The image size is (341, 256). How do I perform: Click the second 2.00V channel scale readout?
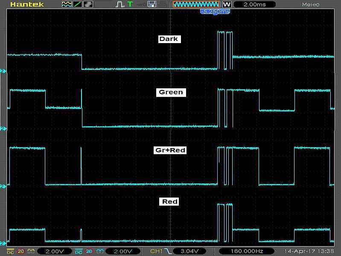pos(123,251)
